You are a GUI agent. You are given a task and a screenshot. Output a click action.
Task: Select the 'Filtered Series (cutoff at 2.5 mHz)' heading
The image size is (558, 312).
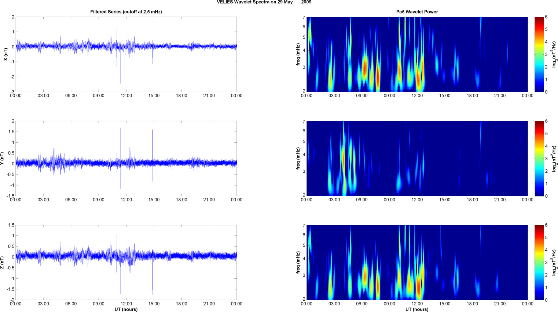126,12
